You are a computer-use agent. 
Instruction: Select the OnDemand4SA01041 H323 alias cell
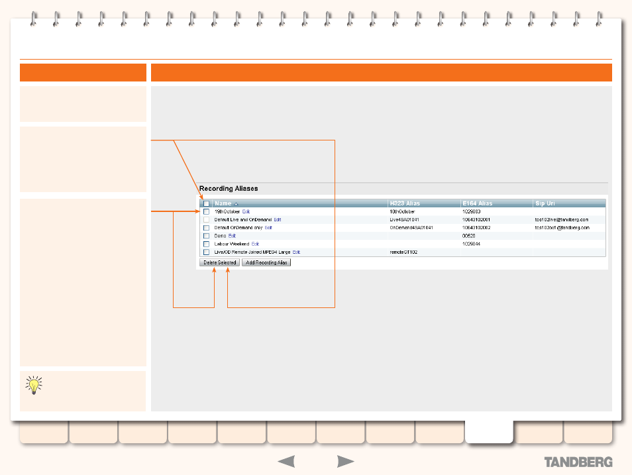pyautogui.click(x=411, y=228)
